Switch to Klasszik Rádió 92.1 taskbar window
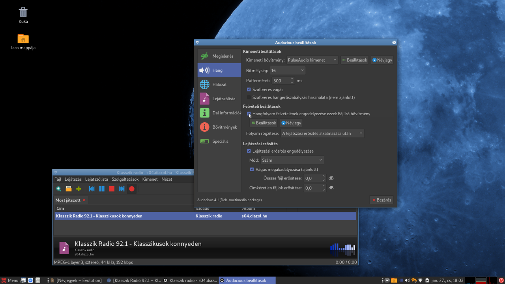This screenshot has height=284, width=505. 134,280
